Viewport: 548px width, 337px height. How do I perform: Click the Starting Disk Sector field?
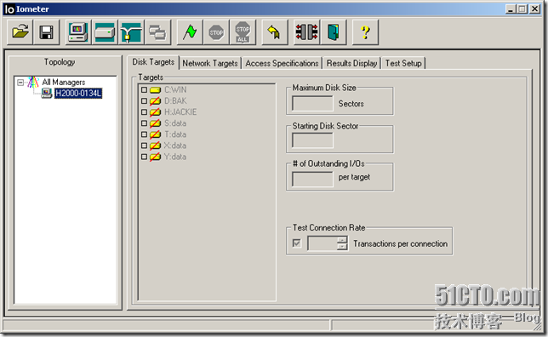point(312,140)
